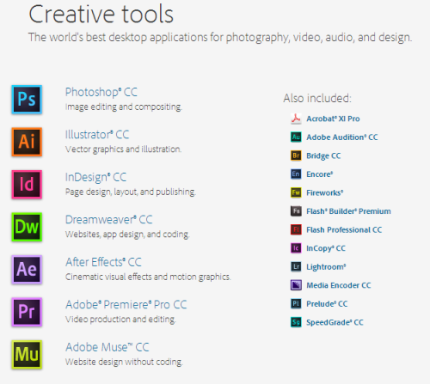Click the Premiere Pro Pr icon
This screenshot has width=430, height=384.
click(x=27, y=312)
